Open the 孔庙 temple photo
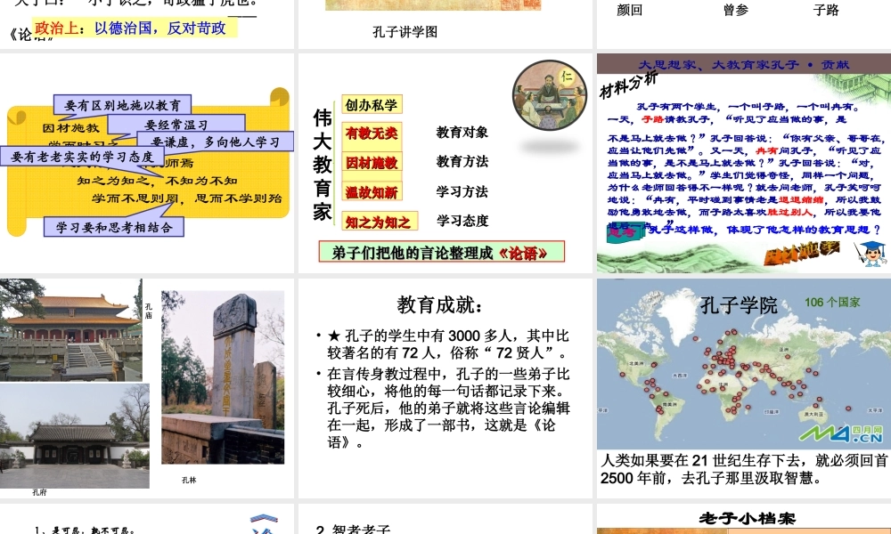 pyautogui.click(x=70, y=329)
